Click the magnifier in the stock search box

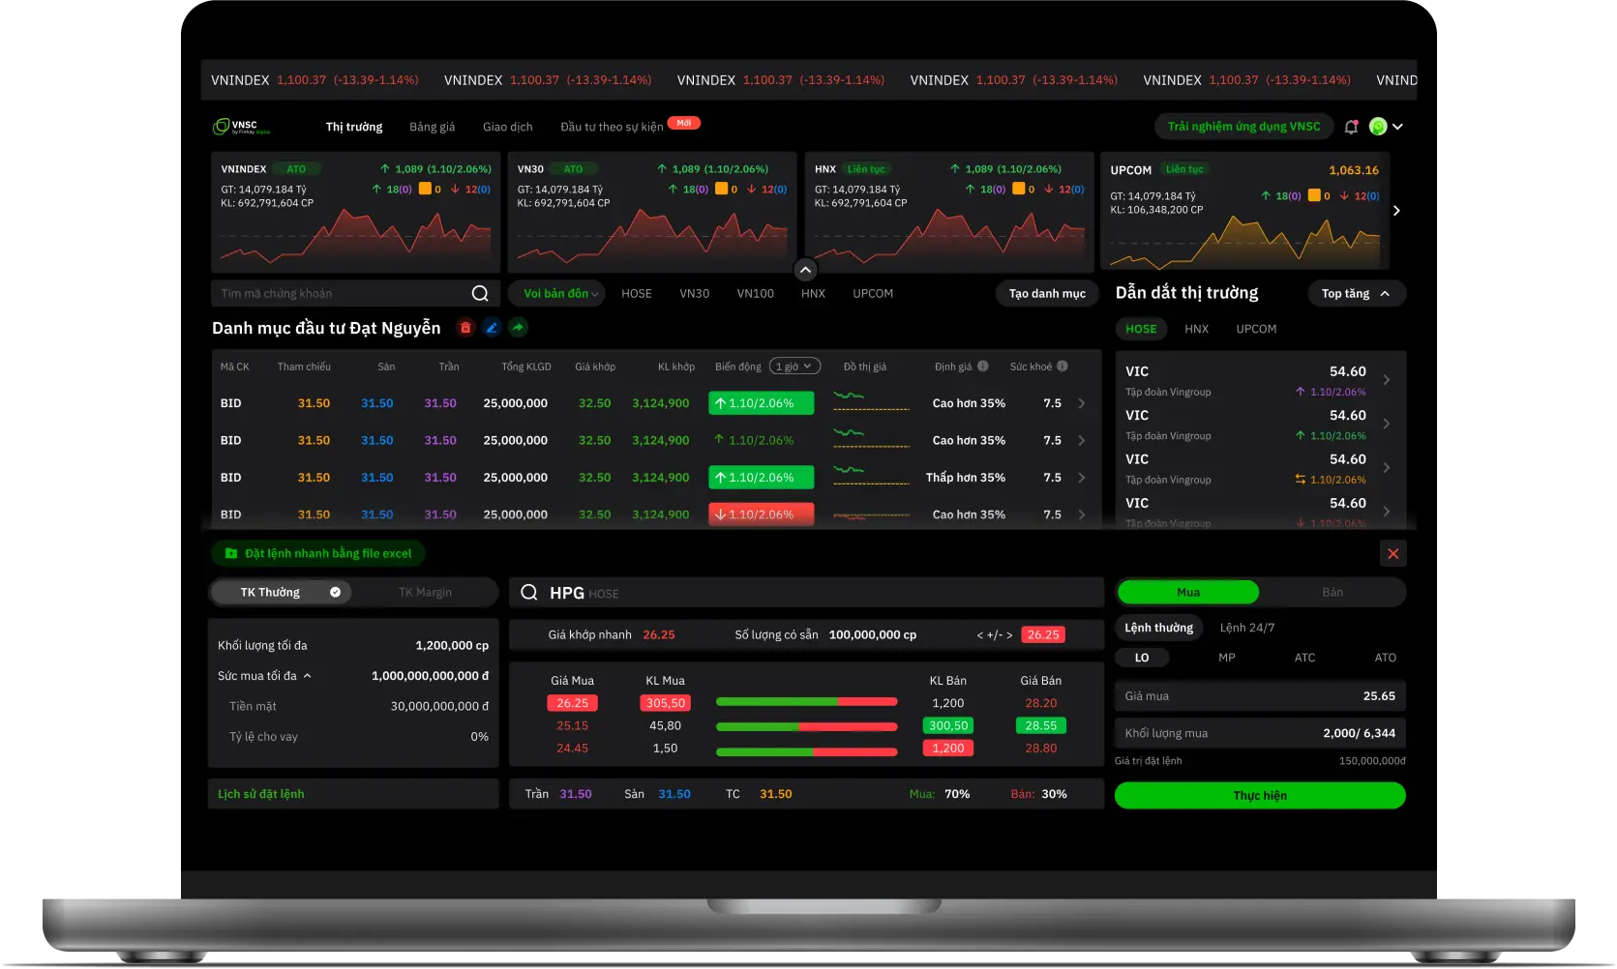[480, 294]
